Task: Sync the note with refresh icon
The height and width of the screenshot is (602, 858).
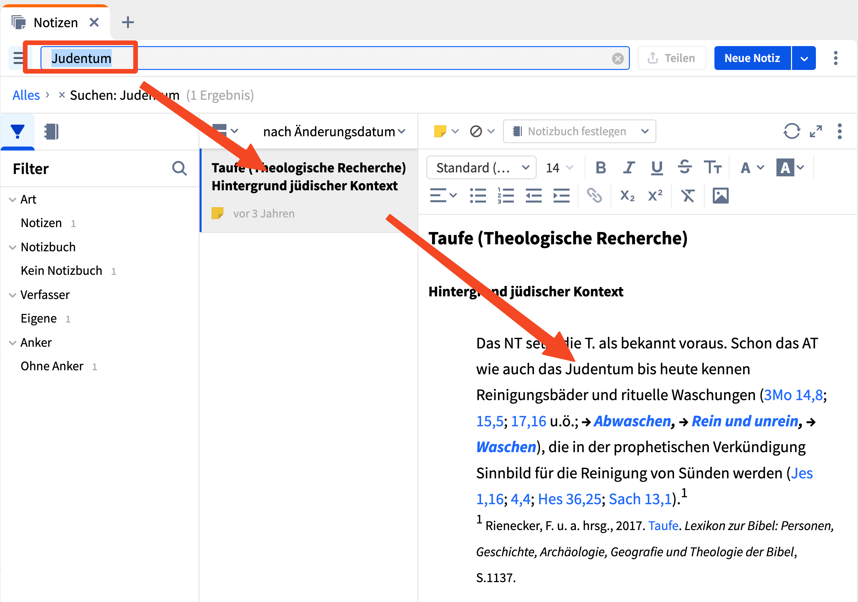Action: pos(791,131)
